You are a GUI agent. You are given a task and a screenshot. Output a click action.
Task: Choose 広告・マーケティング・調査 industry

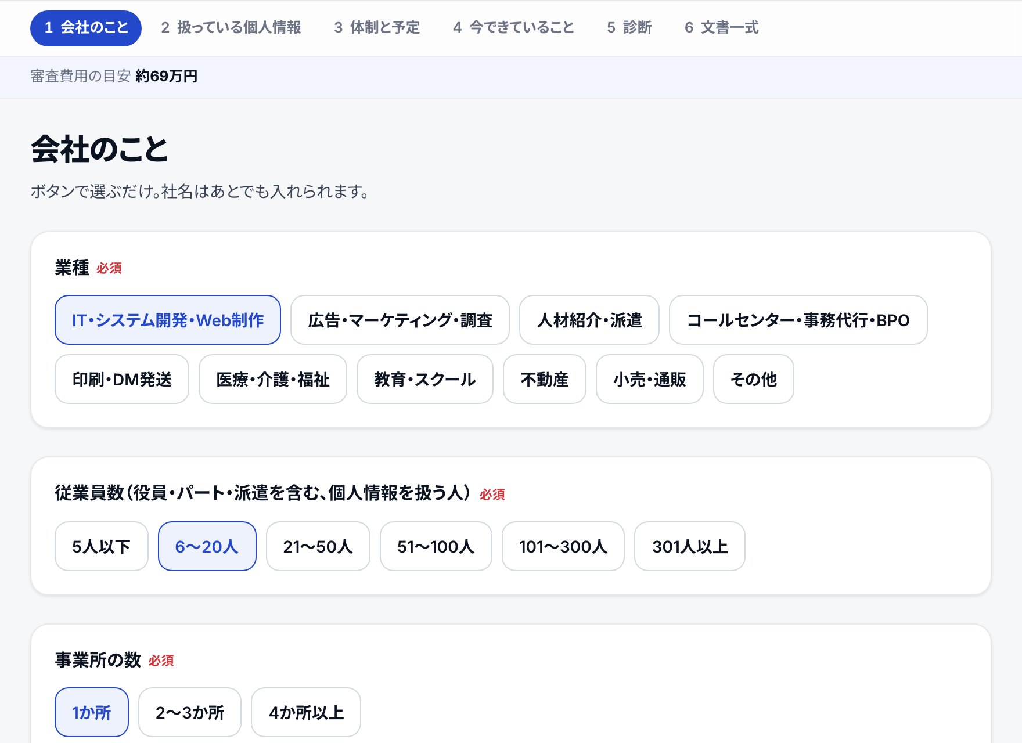click(x=400, y=320)
